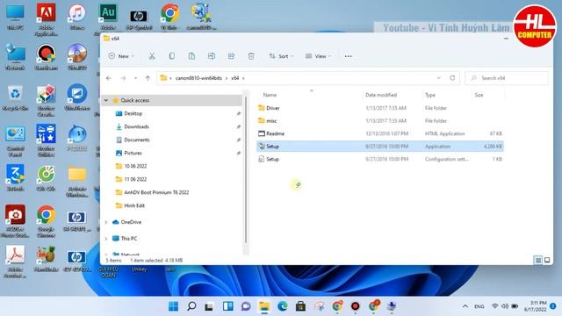The image size is (562, 316).
Task: Select the Driver folder
Action: 380,108
